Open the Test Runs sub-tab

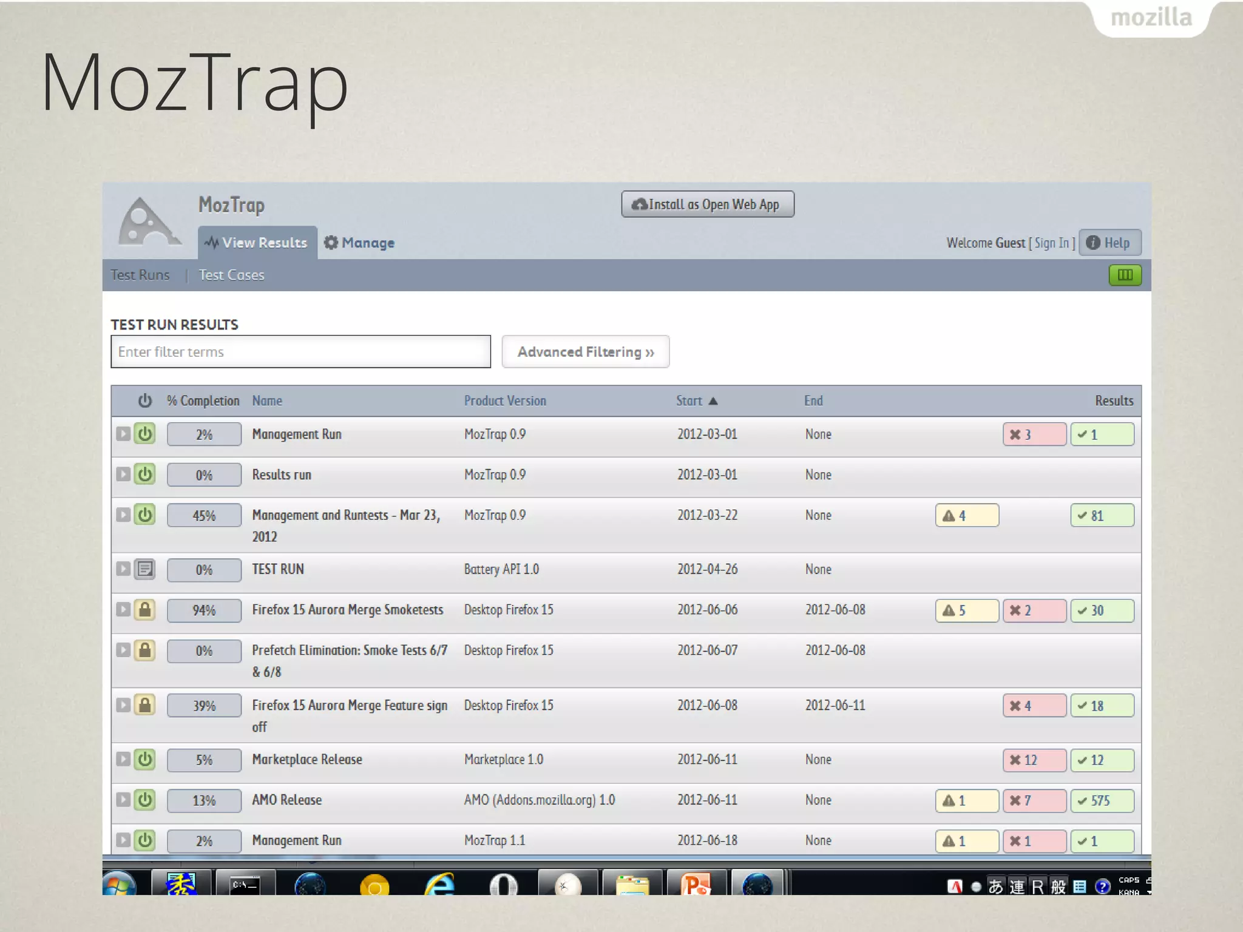tap(140, 275)
